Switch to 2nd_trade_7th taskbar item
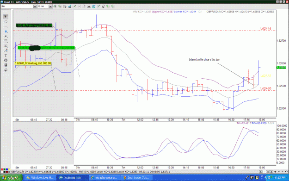 tap(137, 178)
